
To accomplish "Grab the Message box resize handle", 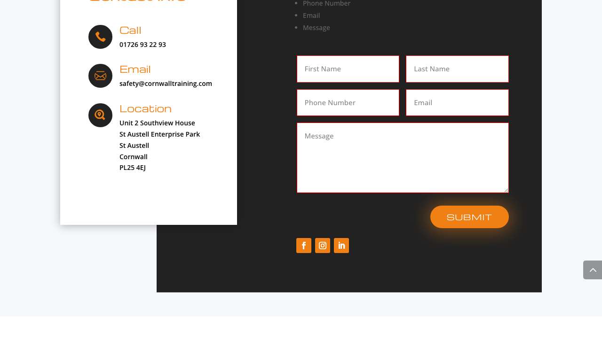I will pos(506,190).
